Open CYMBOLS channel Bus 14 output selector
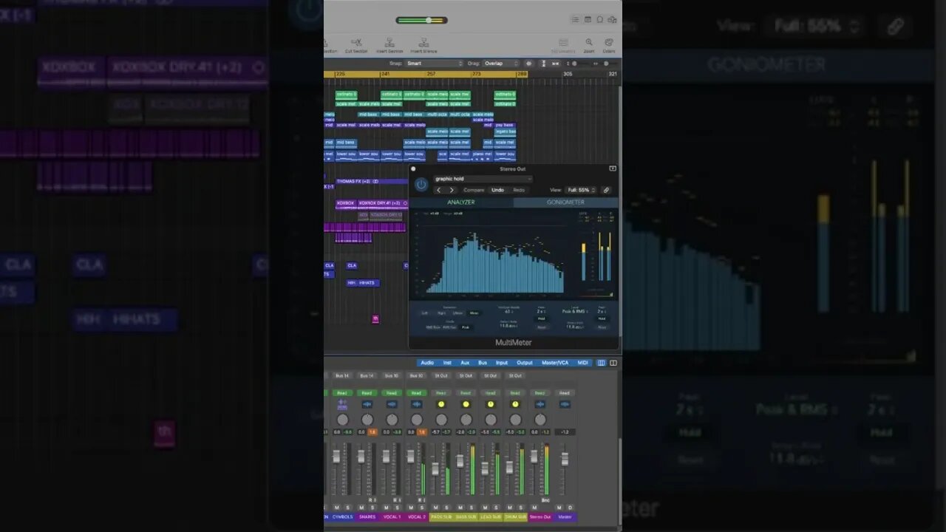The image size is (946, 532). [x=342, y=375]
